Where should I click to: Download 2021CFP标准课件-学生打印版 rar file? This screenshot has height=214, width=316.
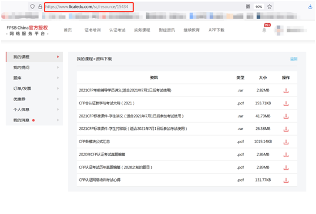pos(286,129)
